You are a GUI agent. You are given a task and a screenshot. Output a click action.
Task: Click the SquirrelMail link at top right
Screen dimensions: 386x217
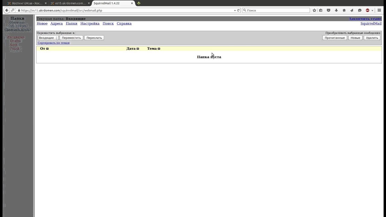(x=371, y=24)
